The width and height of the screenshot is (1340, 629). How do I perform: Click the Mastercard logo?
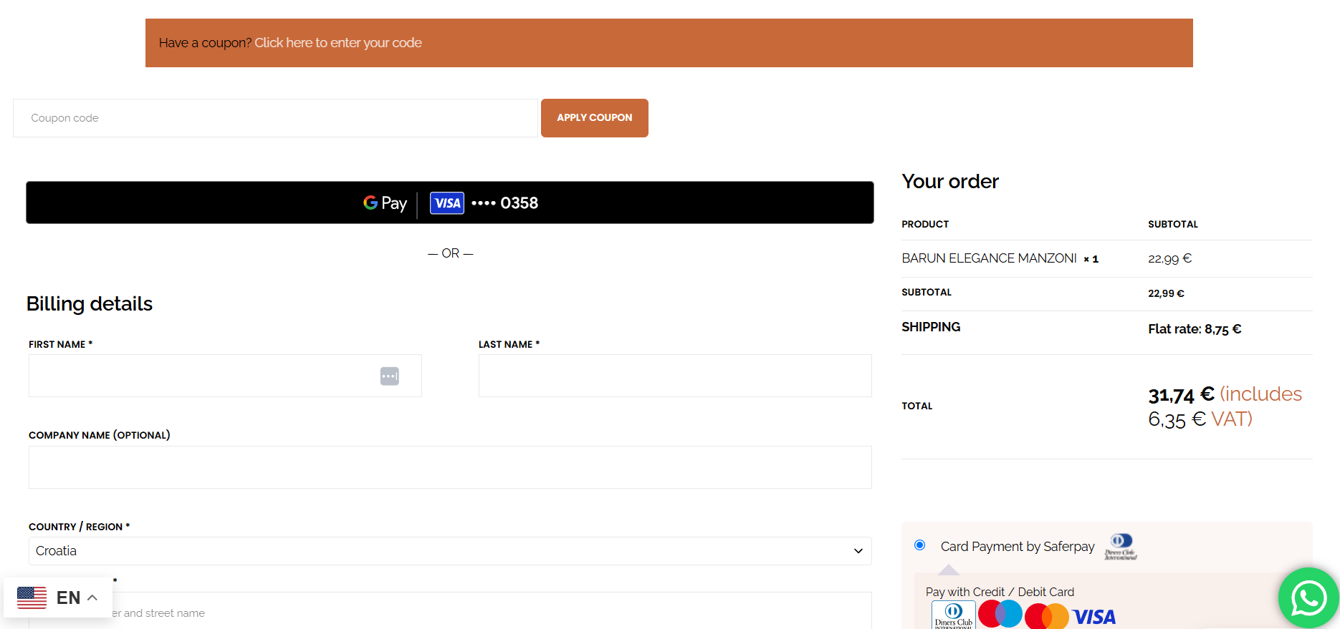[1046, 616]
